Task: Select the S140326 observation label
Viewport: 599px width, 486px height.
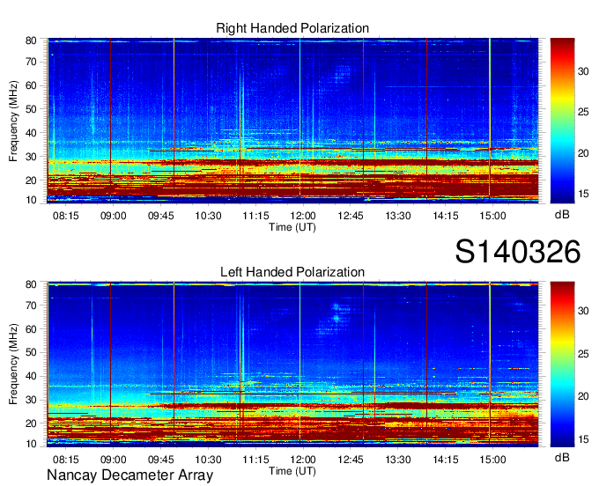Action: (x=518, y=252)
